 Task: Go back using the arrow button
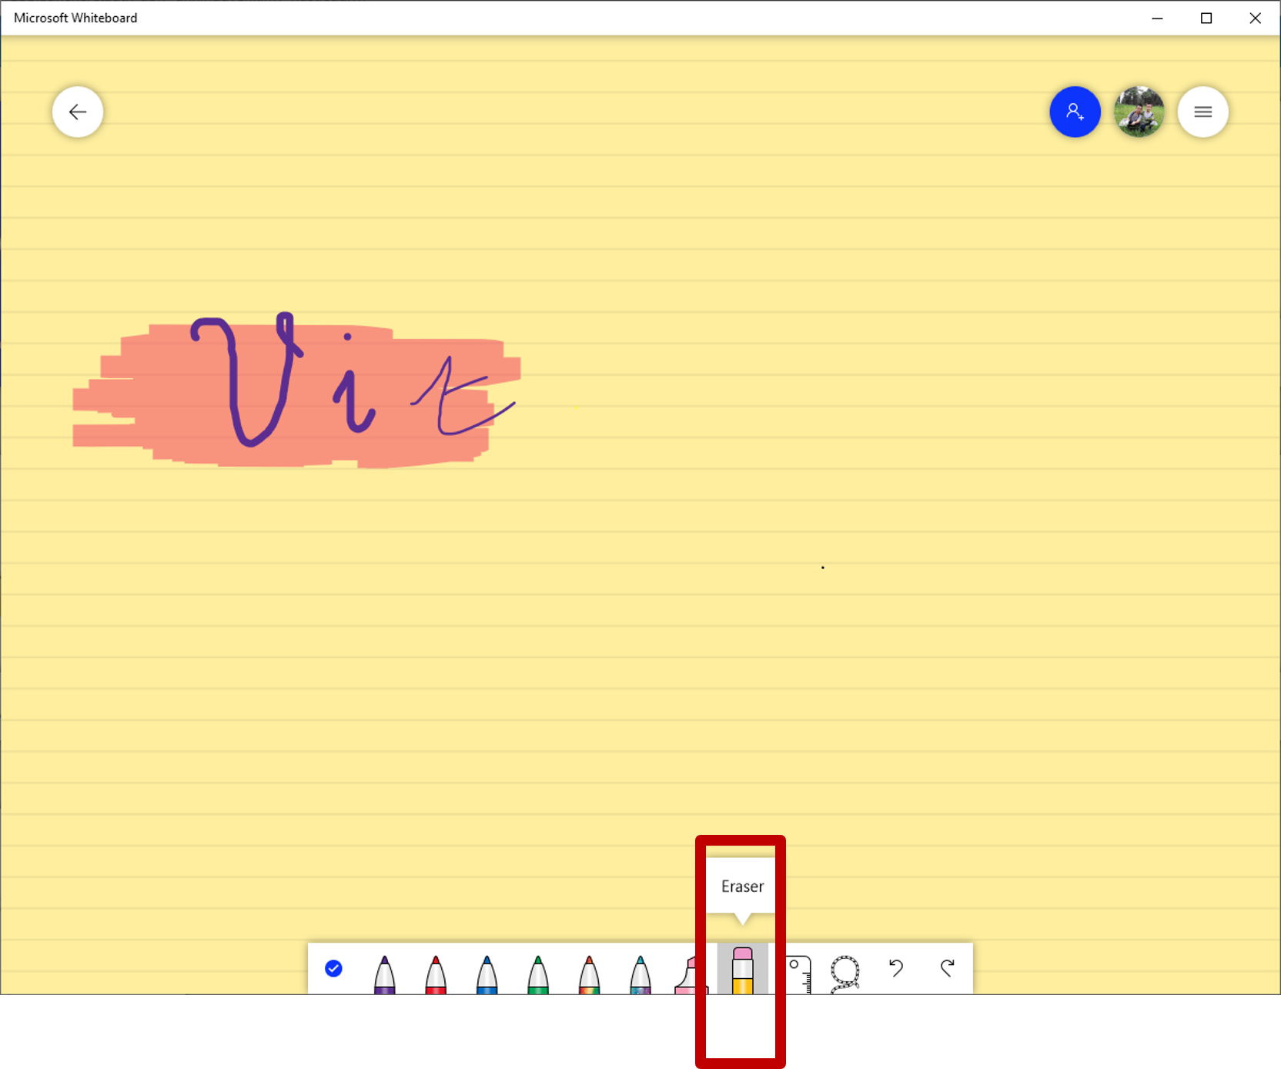[78, 112]
